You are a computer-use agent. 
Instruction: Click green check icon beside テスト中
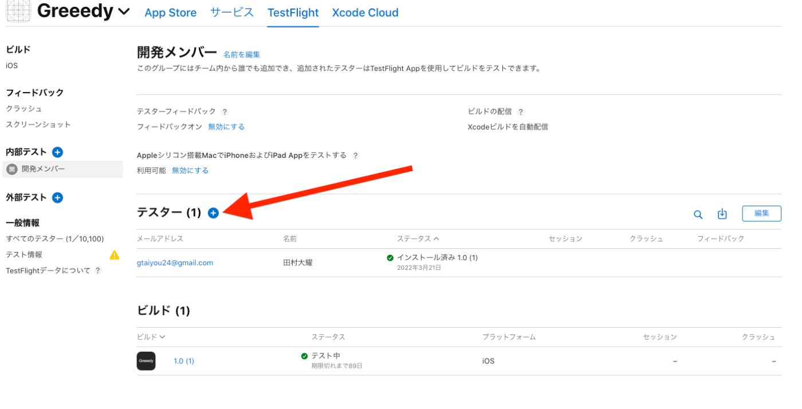point(304,356)
